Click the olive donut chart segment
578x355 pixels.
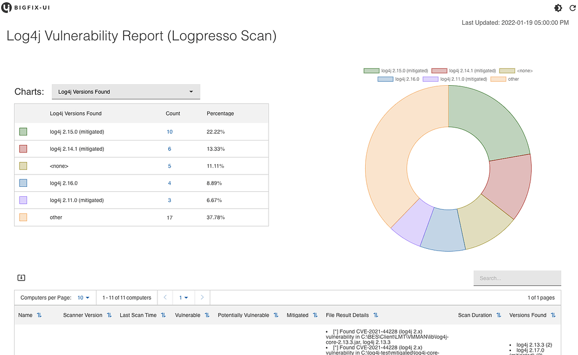coord(483,225)
